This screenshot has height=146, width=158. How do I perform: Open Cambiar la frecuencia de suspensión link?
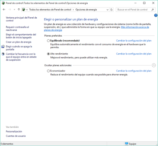click(21, 57)
